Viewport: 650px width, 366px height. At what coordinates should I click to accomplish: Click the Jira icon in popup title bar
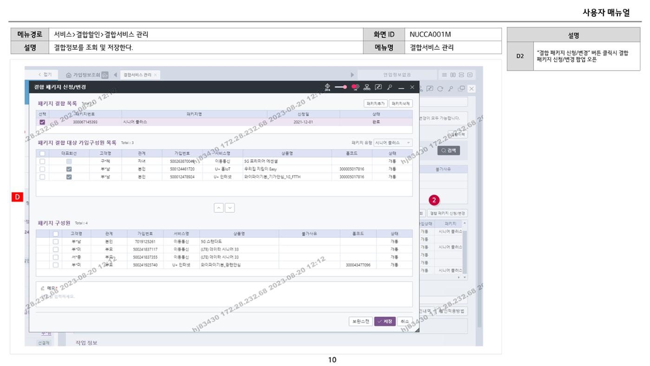point(327,87)
